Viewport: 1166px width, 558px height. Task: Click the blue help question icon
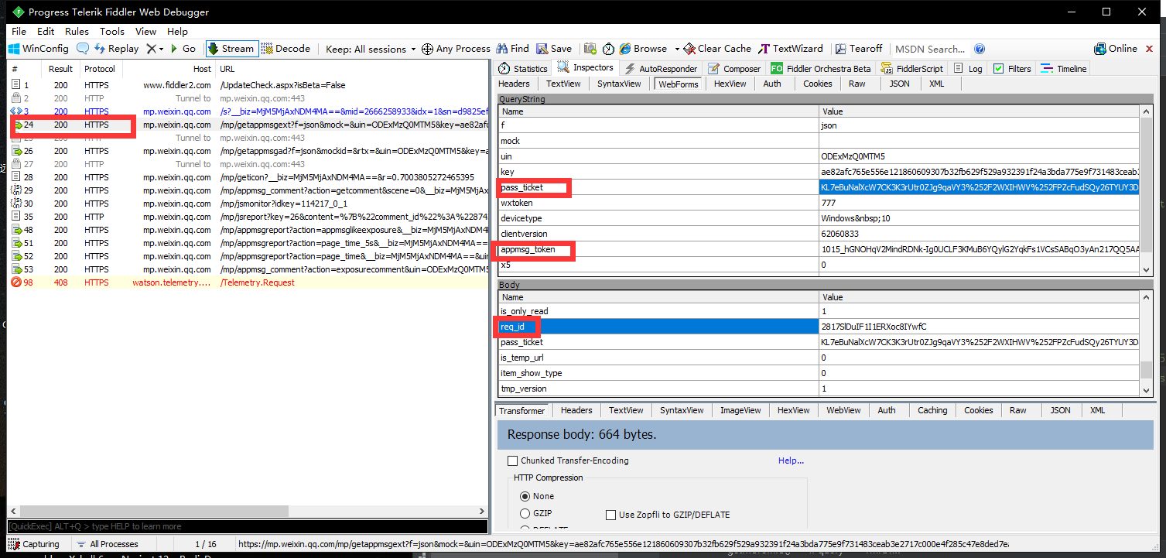980,49
